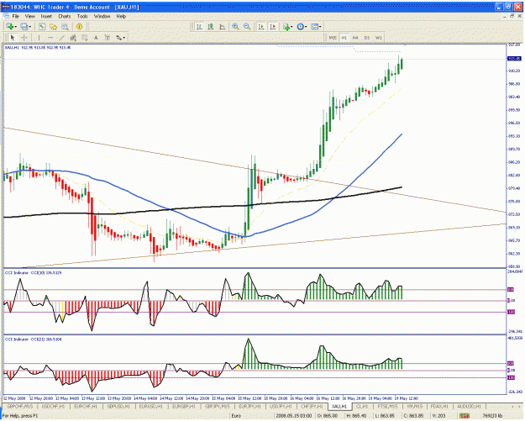Screen dimensions: 525x421
Task: Switch to the EURJPY,H1 chart tab
Action: click(x=249, y=406)
